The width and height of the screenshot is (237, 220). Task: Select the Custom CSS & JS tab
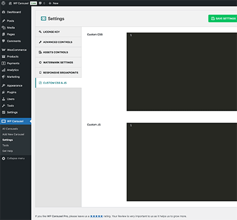[x=59, y=83]
